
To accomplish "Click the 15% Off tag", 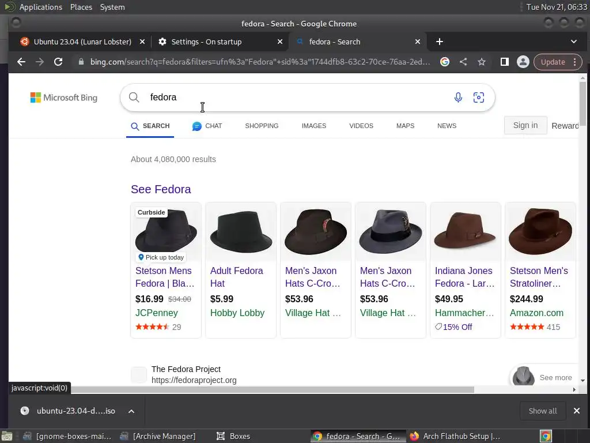I will pyautogui.click(x=453, y=327).
